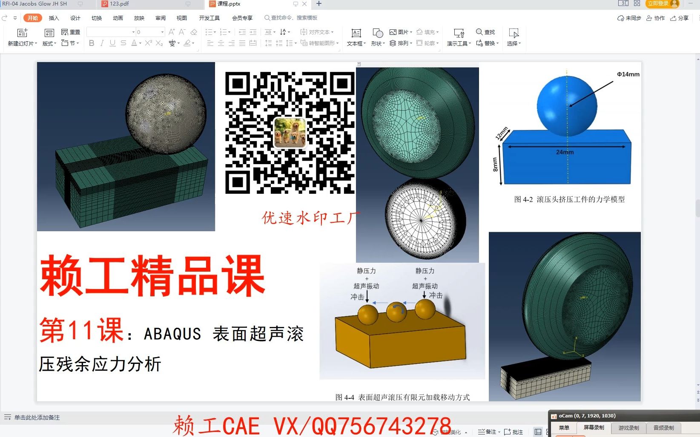
Task: Increase font size with A+ icon
Action: 172,32
